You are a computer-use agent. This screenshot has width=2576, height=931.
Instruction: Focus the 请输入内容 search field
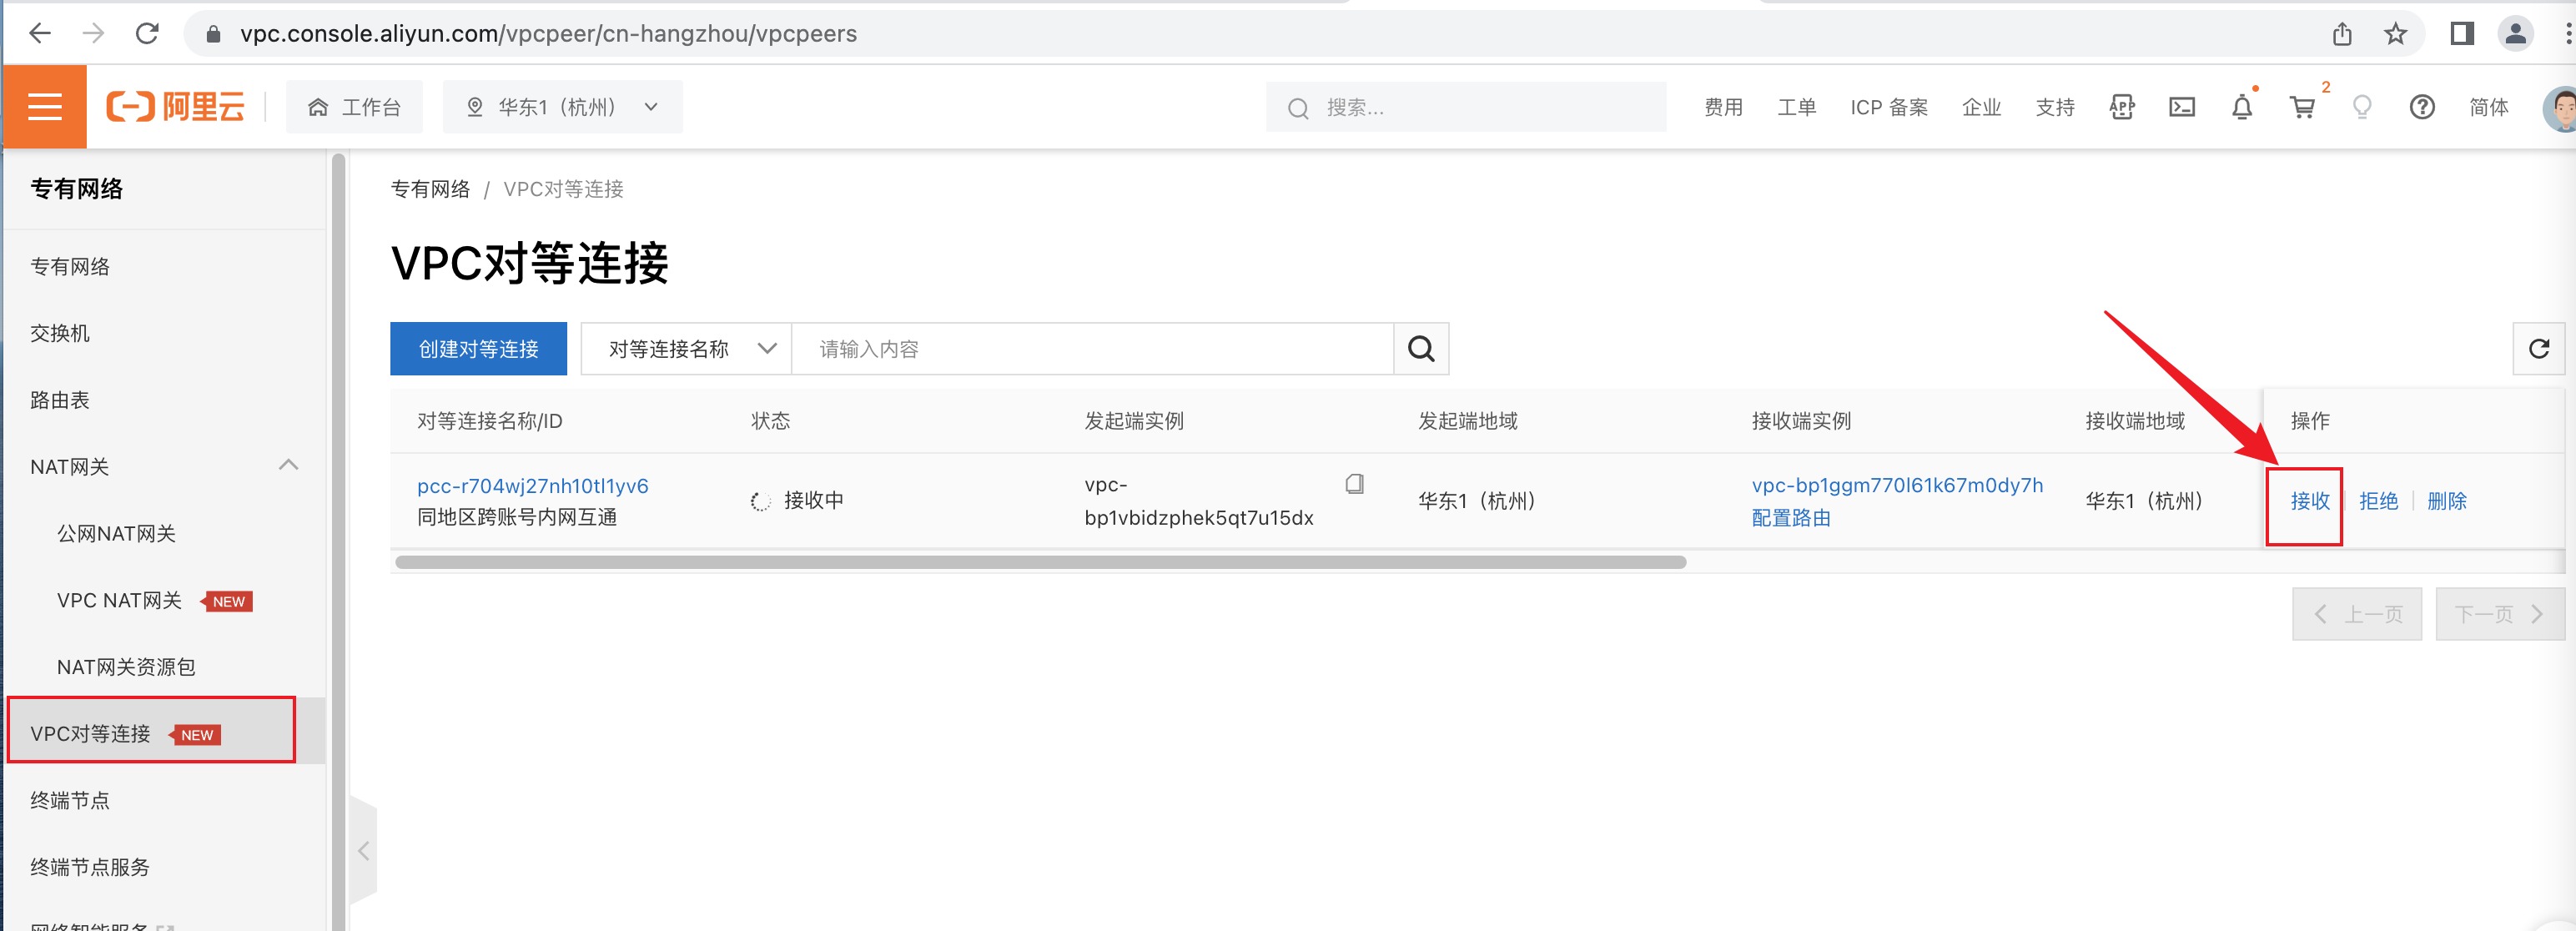tap(1092, 349)
